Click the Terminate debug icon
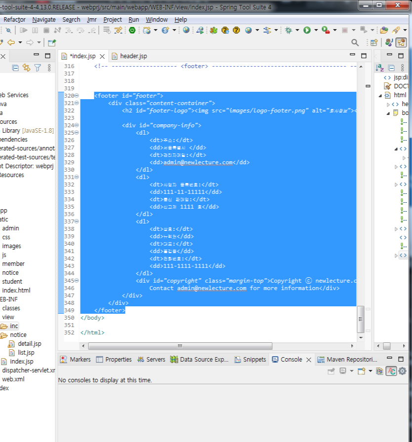The height and width of the screenshot is (442, 412). point(46,30)
